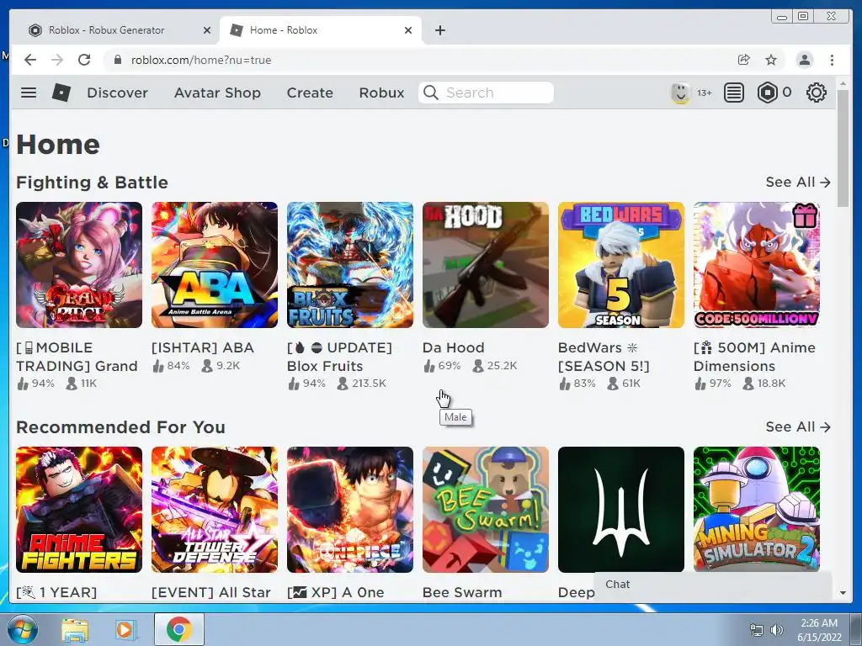Open the Anime Battle Arena thumbnail
The height and width of the screenshot is (646, 862).
click(x=215, y=265)
